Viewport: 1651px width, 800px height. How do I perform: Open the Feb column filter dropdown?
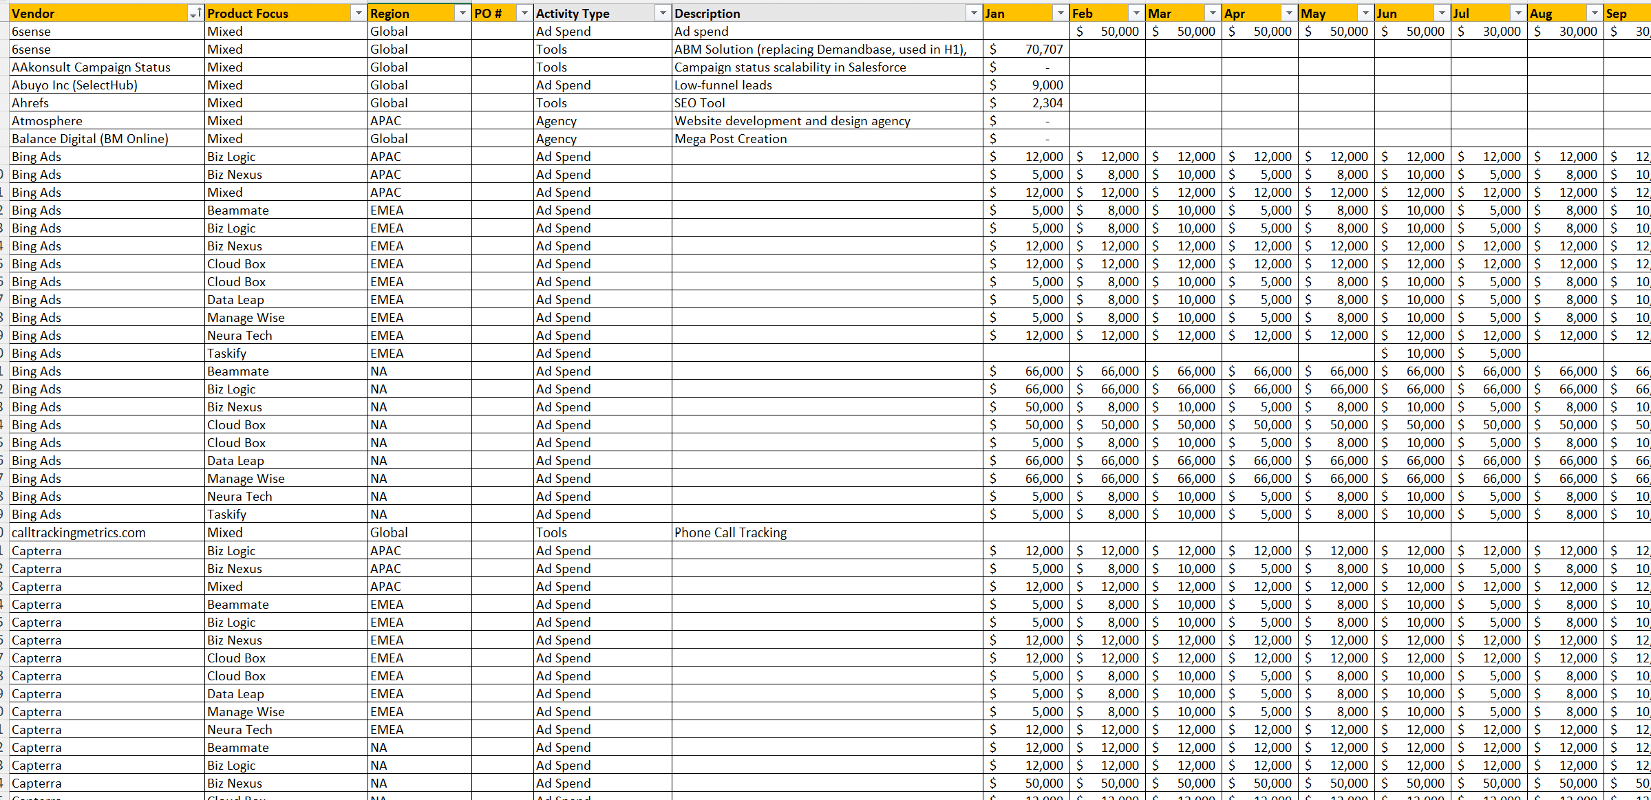1136,13
